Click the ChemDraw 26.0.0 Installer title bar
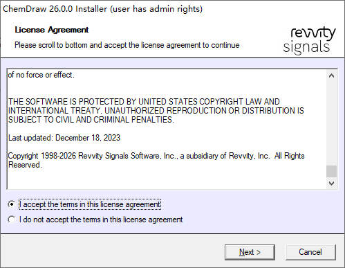The height and width of the screenshot is (268, 345). tap(102, 9)
